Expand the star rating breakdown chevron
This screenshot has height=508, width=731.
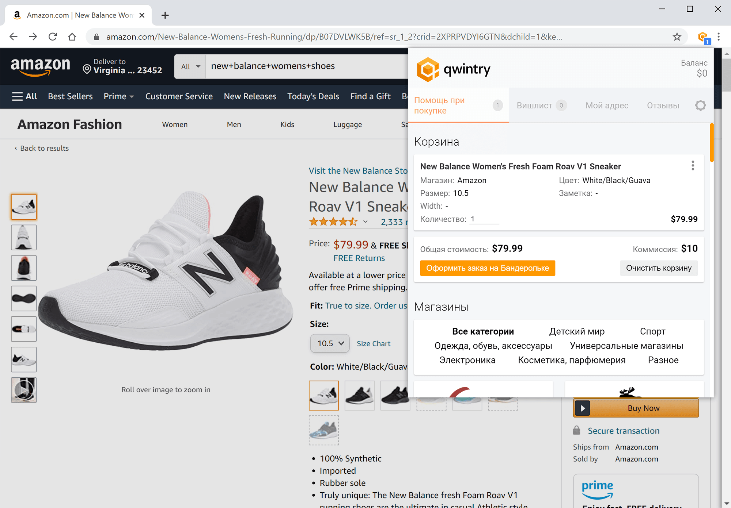(x=365, y=222)
